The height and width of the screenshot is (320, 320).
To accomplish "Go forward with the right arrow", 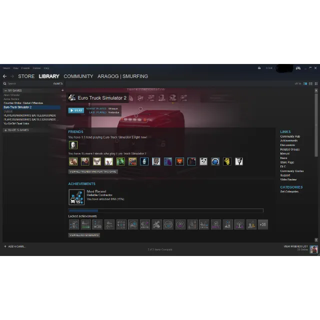I will [x=12, y=76].
